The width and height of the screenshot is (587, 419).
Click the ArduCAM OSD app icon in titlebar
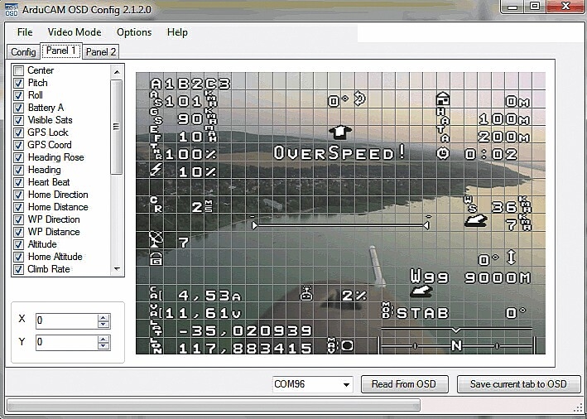[x=12, y=7]
